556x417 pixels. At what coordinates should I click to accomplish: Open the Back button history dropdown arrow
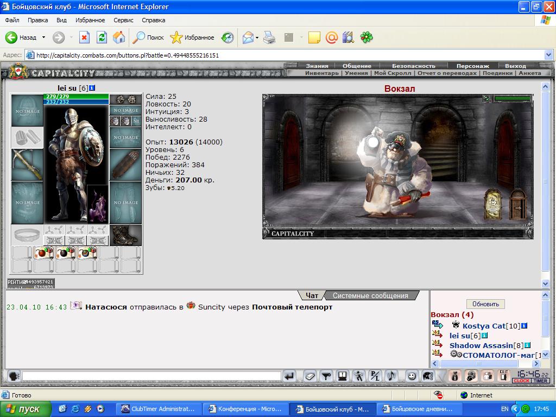pos(43,37)
